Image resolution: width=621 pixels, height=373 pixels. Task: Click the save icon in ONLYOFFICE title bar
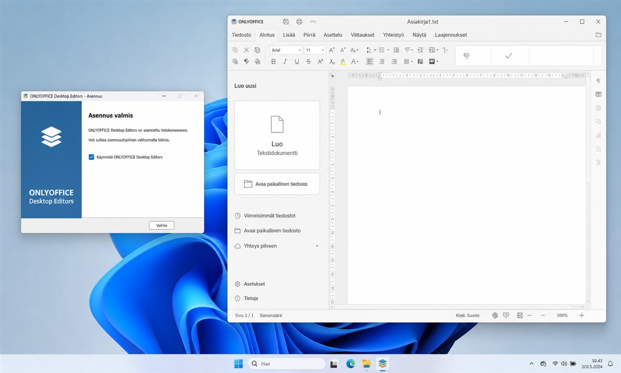[x=286, y=22]
